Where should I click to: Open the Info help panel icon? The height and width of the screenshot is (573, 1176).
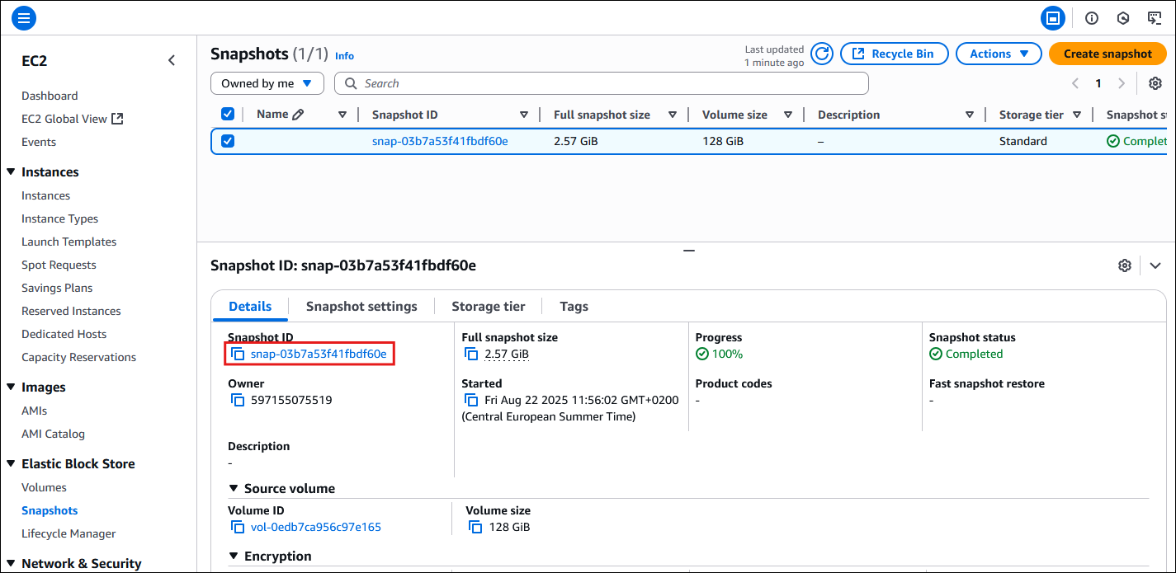1091,17
